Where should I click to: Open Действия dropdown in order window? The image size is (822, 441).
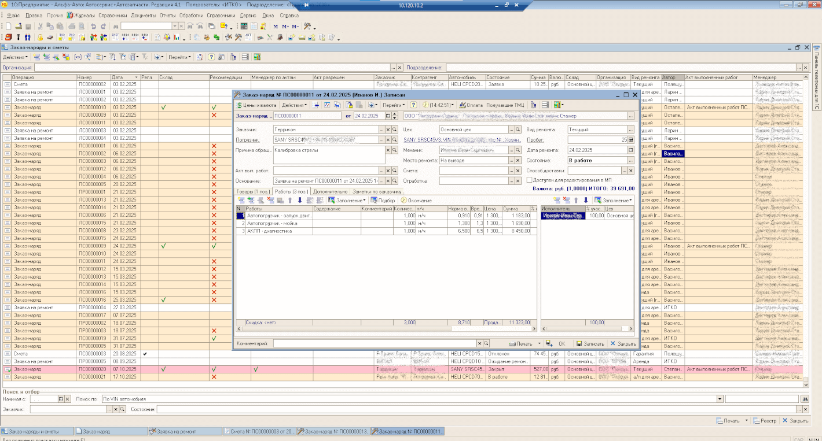293,105
